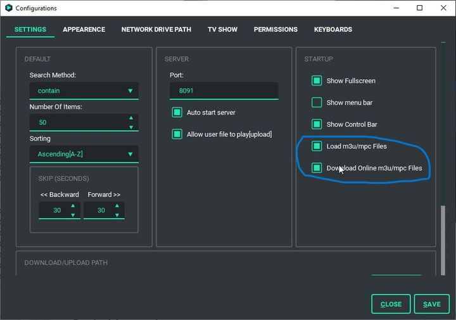The image size is (456, 320).
Task: Maximize the Configurations window
Action: click(420, 8)
